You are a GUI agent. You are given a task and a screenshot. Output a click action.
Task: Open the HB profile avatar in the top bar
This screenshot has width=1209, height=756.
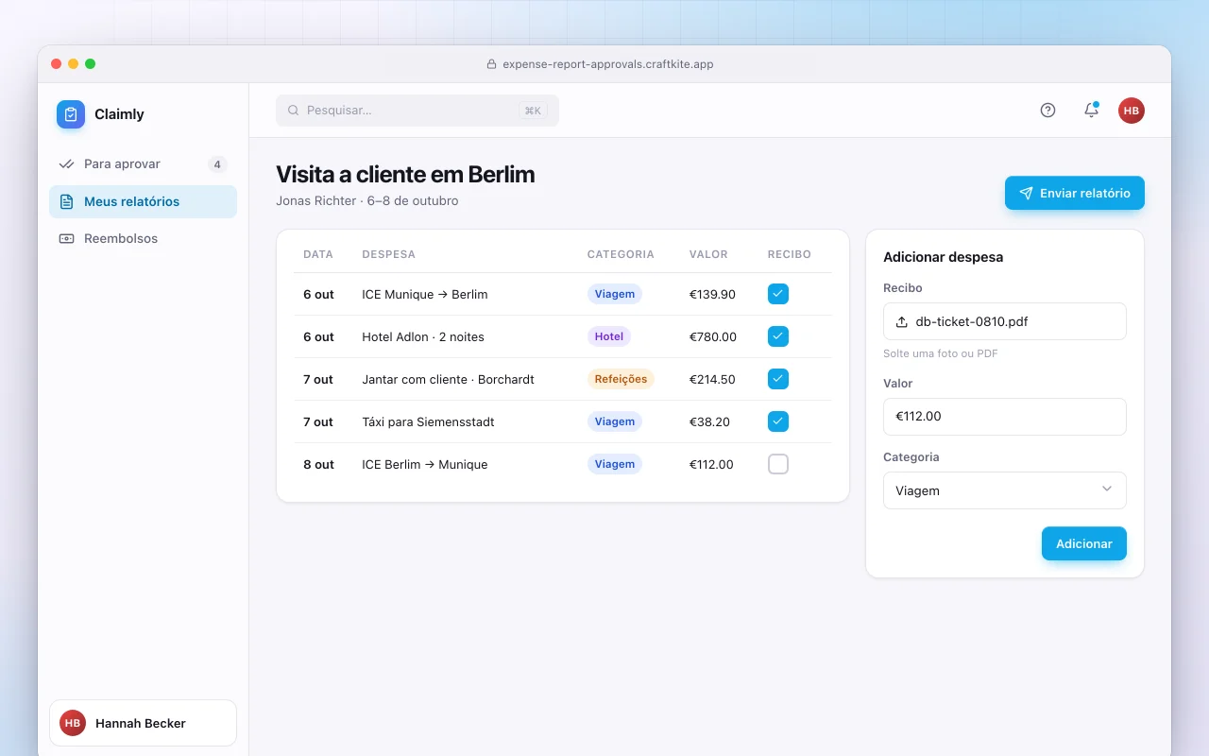coord(1132,111)
